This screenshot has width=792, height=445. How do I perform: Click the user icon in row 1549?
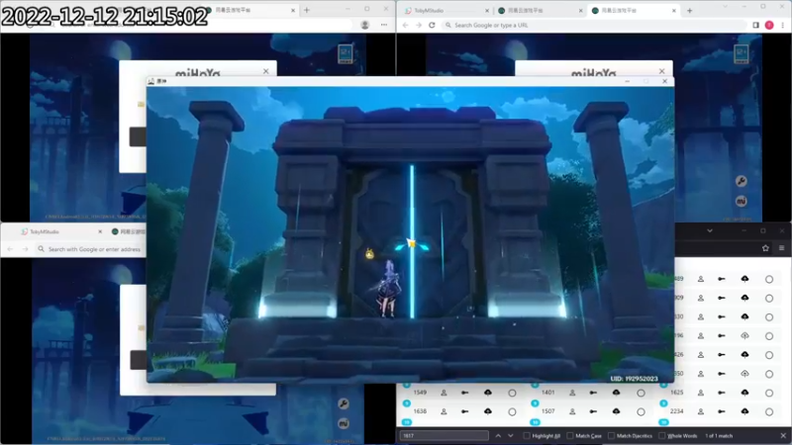444,393
